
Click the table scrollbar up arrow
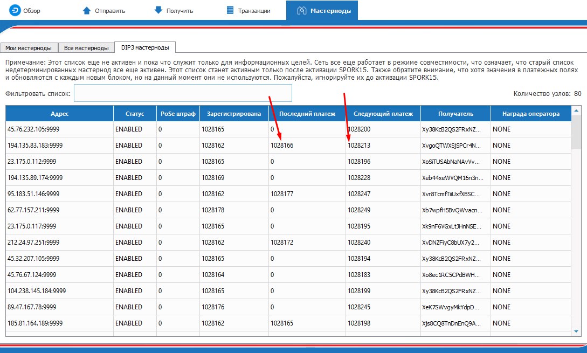click(x=576, y=110)
